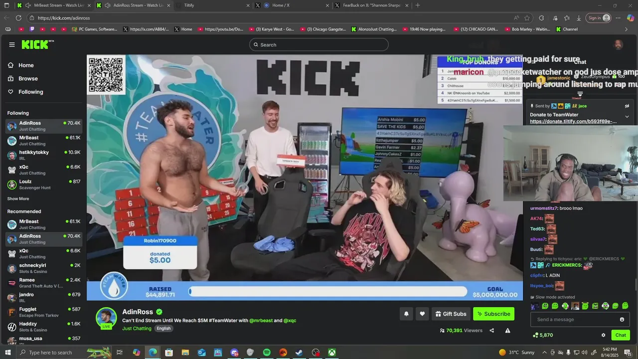Open Copilot in Edge toolbar

[631, 18]
